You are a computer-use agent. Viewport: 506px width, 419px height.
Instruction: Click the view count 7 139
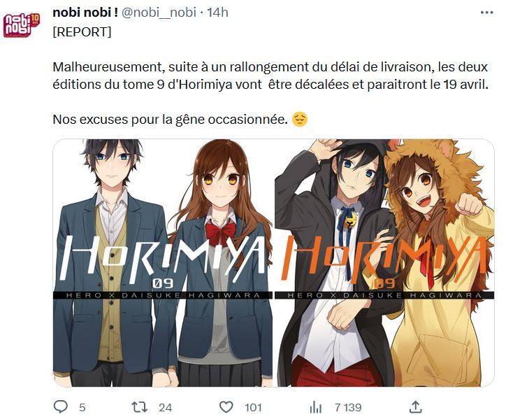(348, 408)
